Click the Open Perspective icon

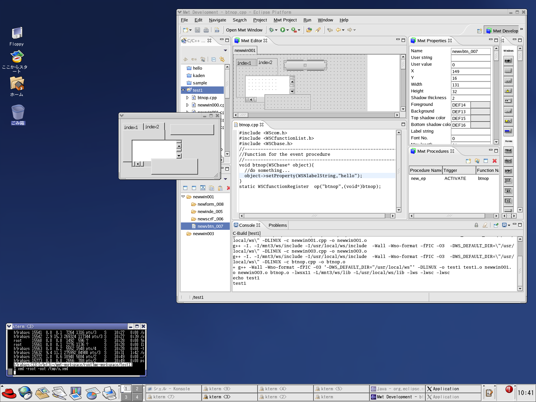(x=479, y=31)
